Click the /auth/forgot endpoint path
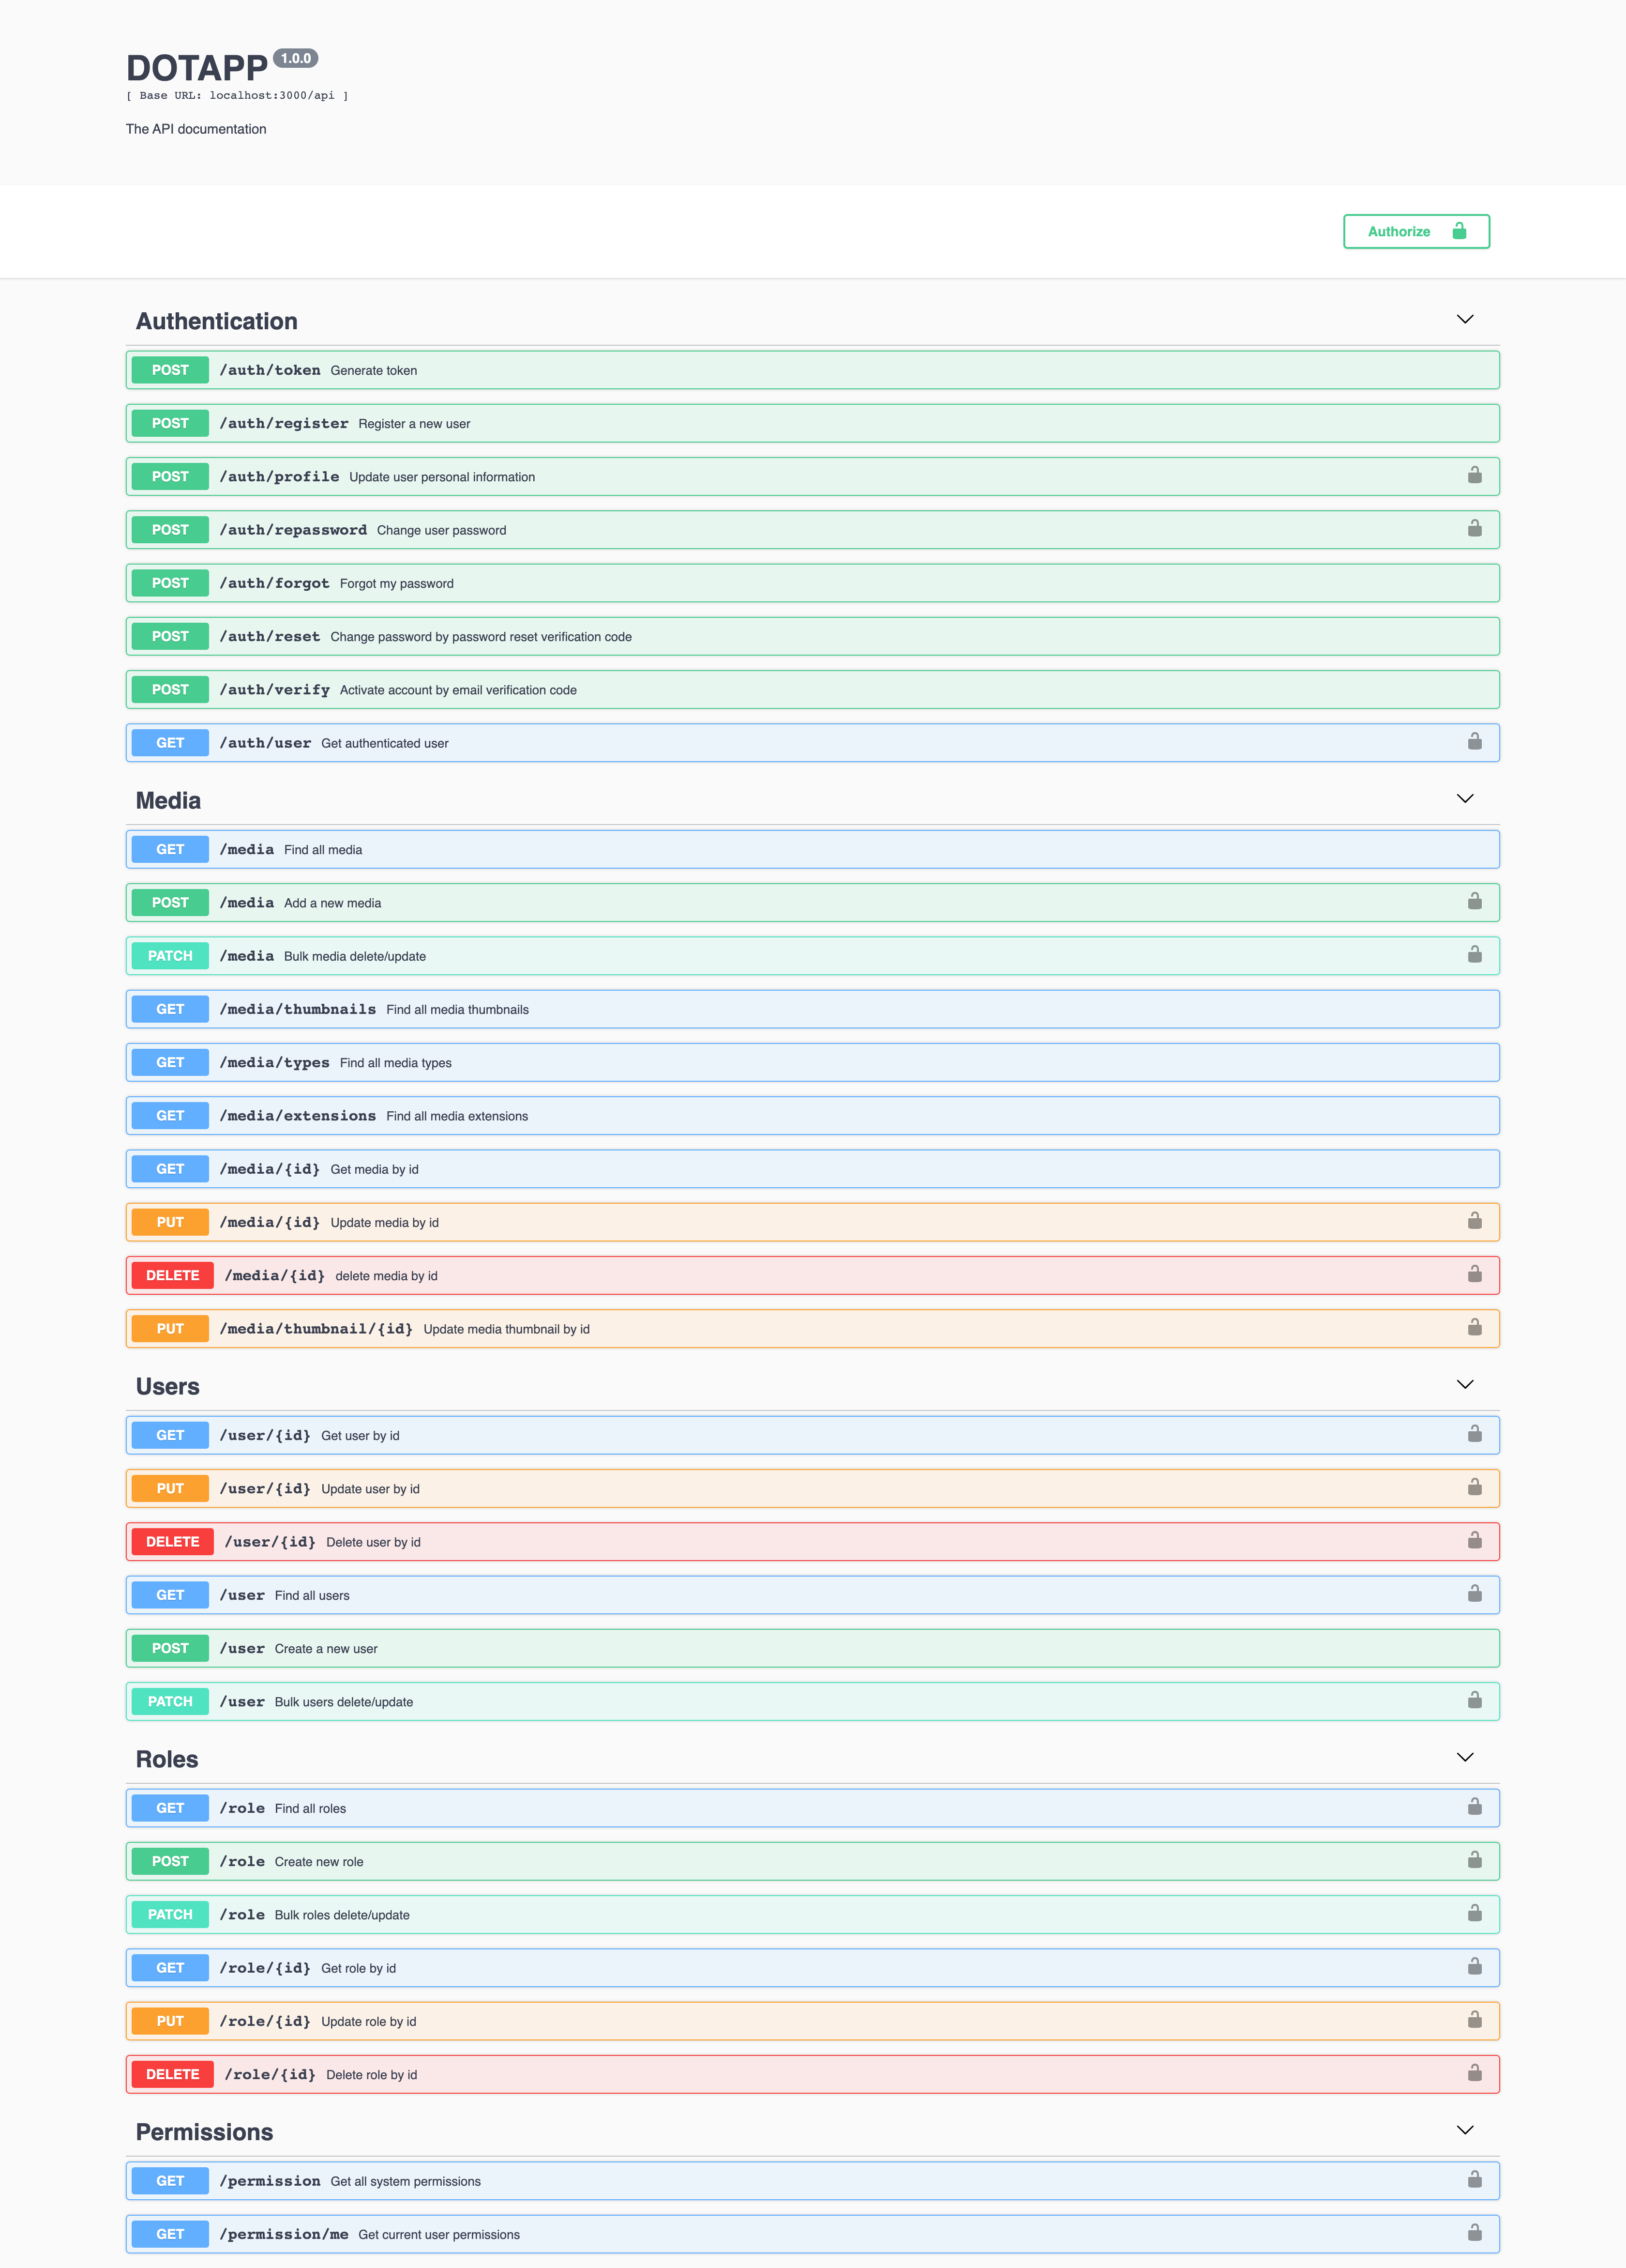Screen dimensions: 1626x2268 [x=274, y=583]
